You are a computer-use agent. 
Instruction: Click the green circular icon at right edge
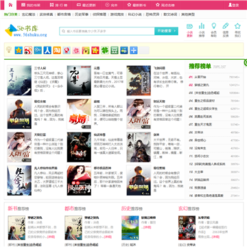[246, 62]
